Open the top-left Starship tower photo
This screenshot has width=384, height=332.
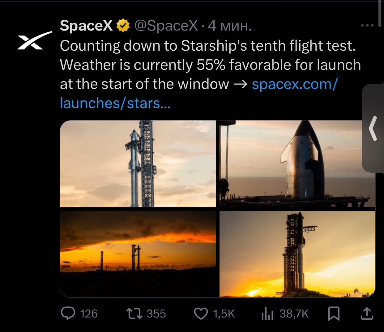(x=138, y=164)
